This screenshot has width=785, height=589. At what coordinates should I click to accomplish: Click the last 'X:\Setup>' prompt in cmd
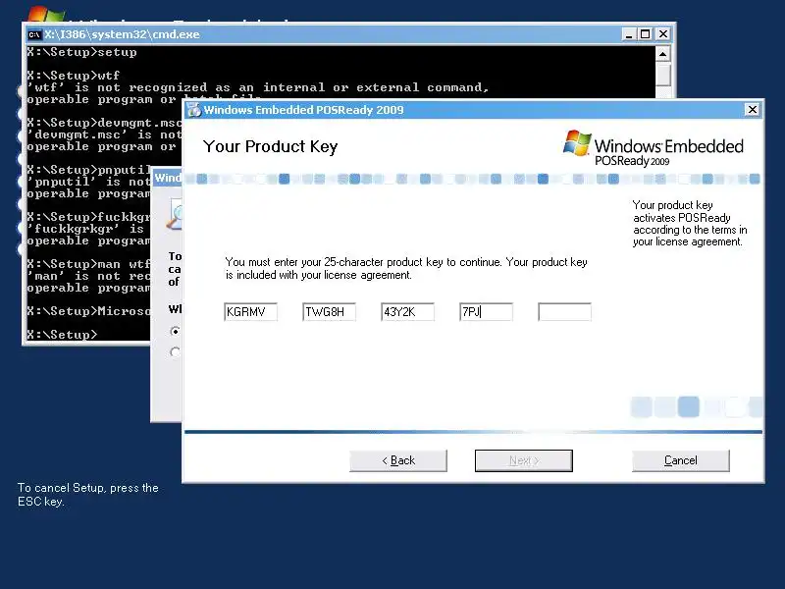pyautogui.click(x=62, y=335)
